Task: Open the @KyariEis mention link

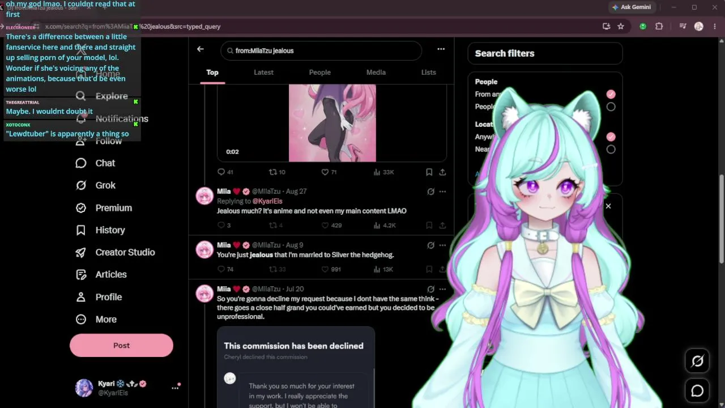Action: click(267, 201)
